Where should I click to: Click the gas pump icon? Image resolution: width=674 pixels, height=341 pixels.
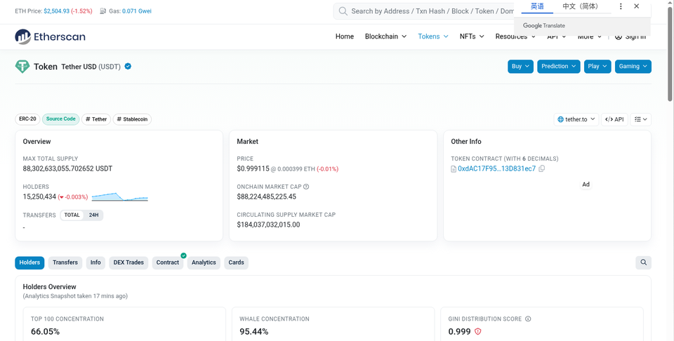pos(103,11)
